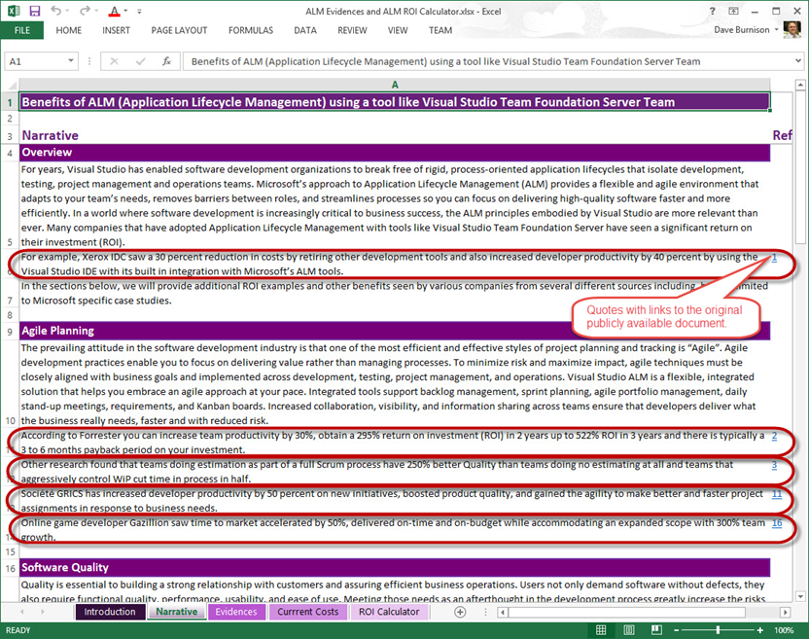
Task: Click the user profile photo
Action: (791, 29)
